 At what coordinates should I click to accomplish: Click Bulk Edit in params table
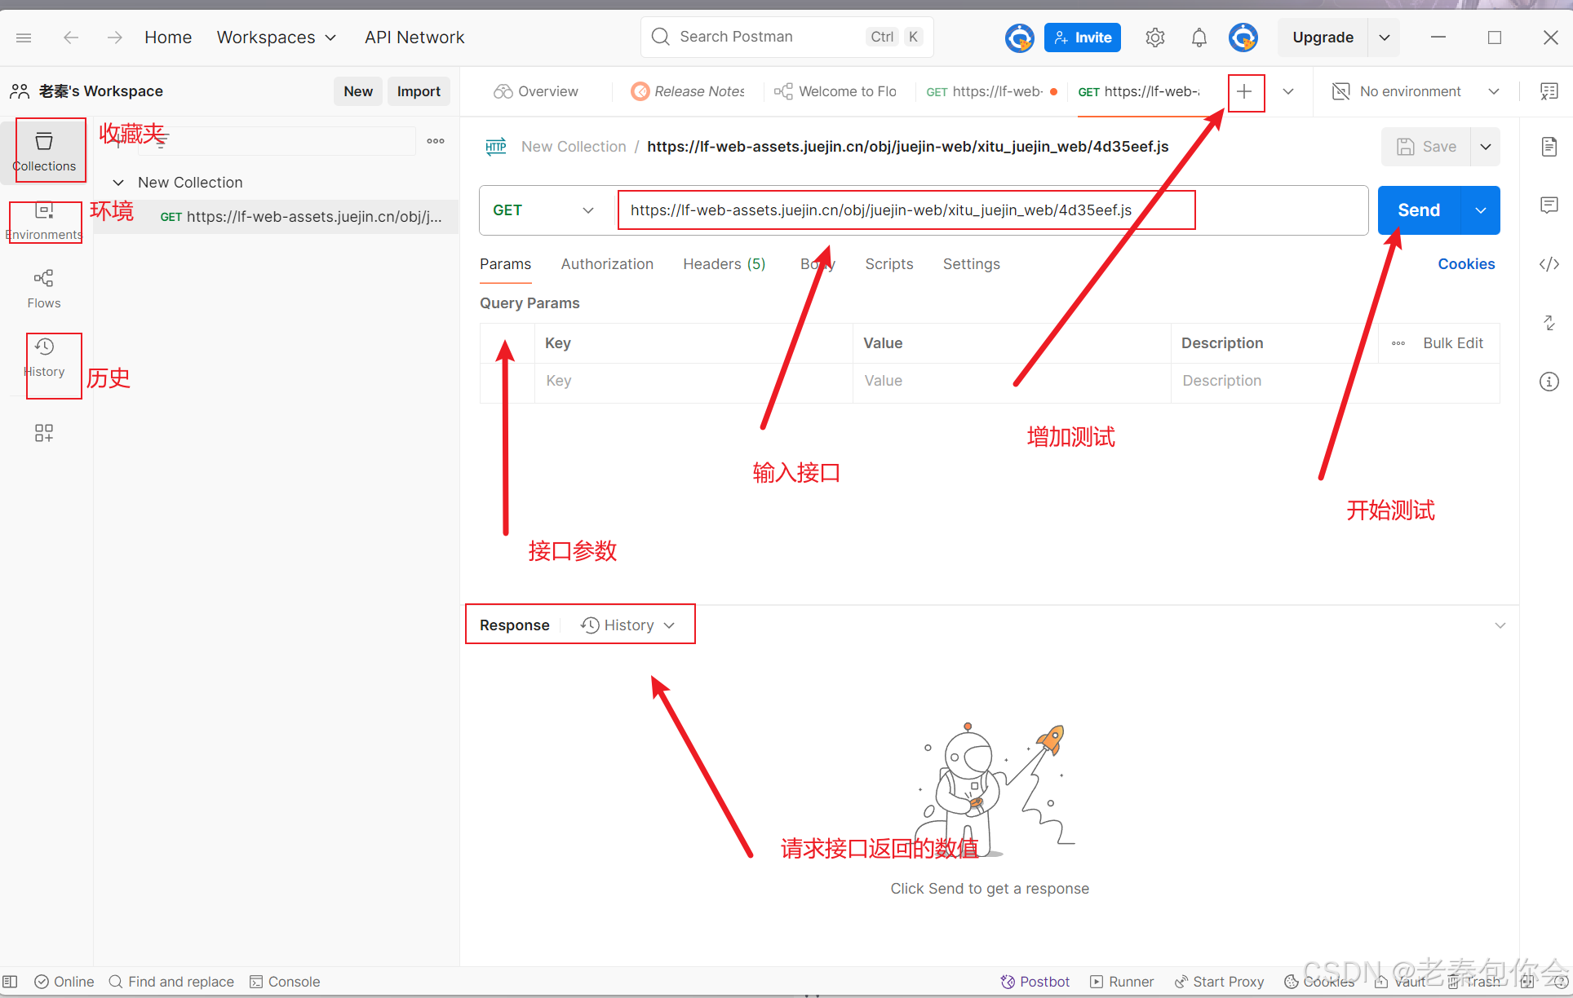tap(1453, 343)
